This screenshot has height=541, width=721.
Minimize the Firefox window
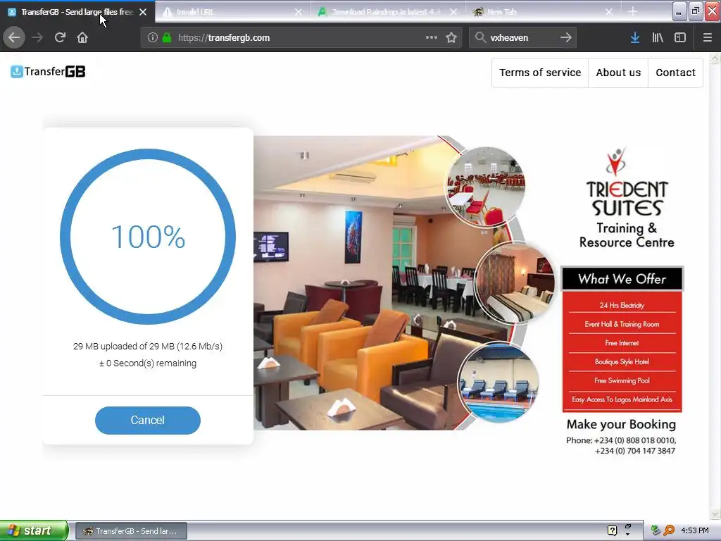click(679, 11)
